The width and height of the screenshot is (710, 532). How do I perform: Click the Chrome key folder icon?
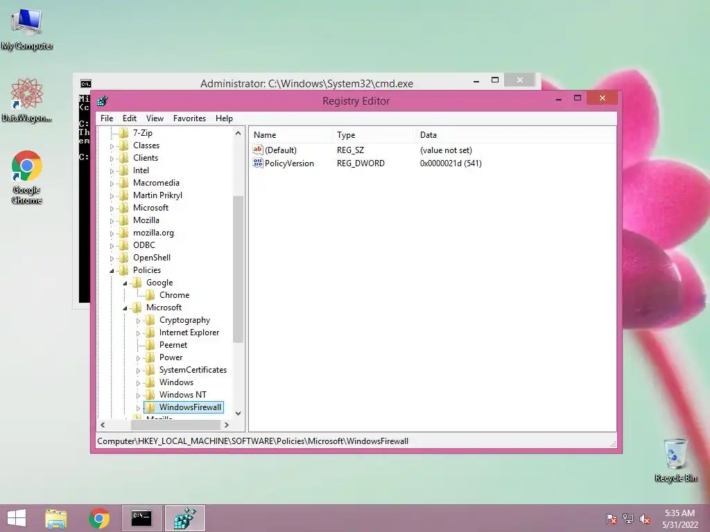(150, 295)
